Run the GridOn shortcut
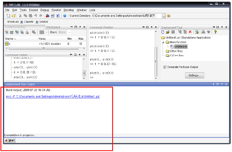This screenshot has width=232, height=152. [x=42, y=22]
